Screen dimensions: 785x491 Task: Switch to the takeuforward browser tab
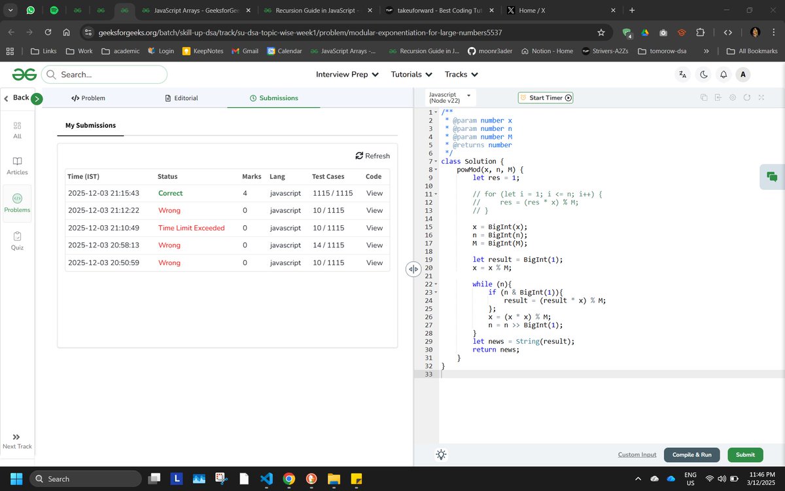pyautogui.click(x=439, y=10)
